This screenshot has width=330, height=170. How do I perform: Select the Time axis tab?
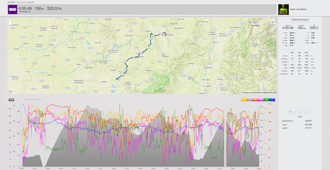(x=12, y=100)
